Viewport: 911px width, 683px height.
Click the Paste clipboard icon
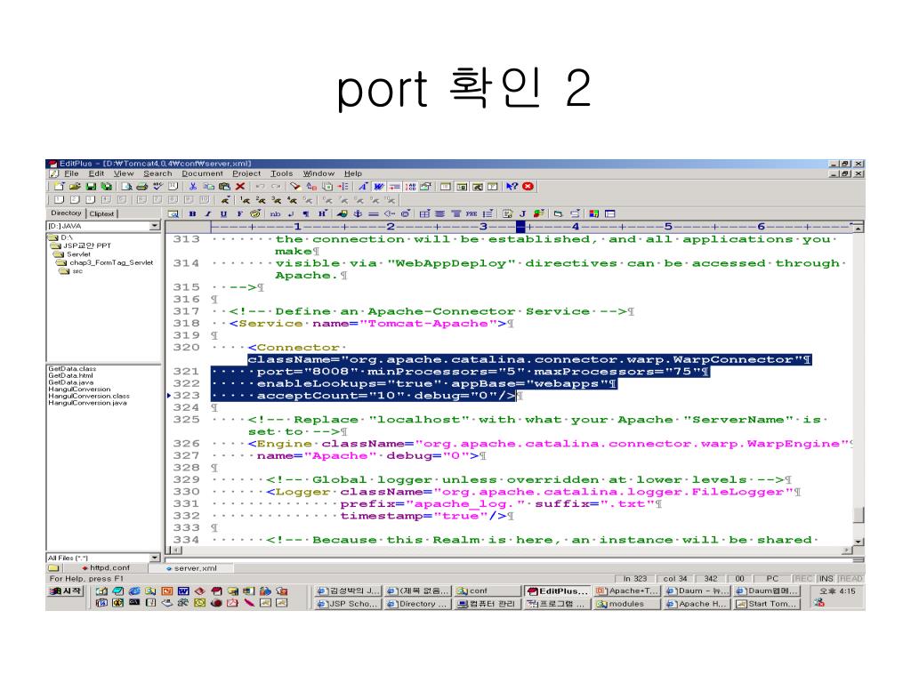tap(224, 187)
